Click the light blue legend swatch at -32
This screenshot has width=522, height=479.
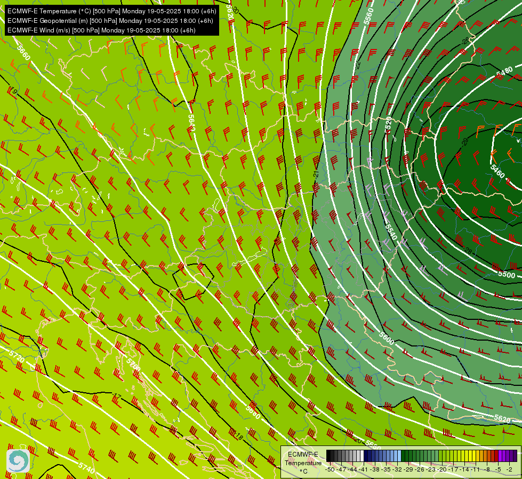399,456
